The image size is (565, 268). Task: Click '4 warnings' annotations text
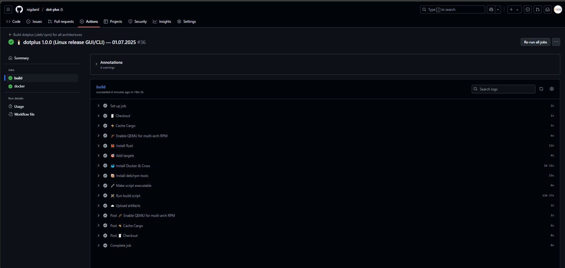(x=107, y=68)
